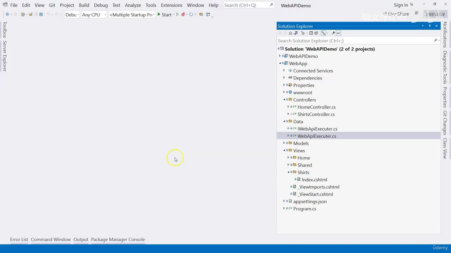Open the Analyze menu
Screen dimensions: 451x253
133,5
